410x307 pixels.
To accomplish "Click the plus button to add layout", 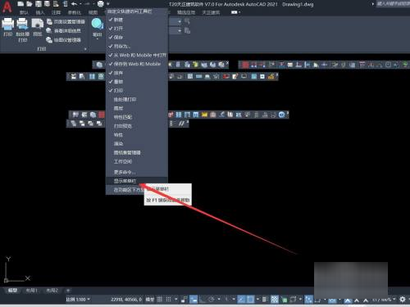I will coord(68,291).
